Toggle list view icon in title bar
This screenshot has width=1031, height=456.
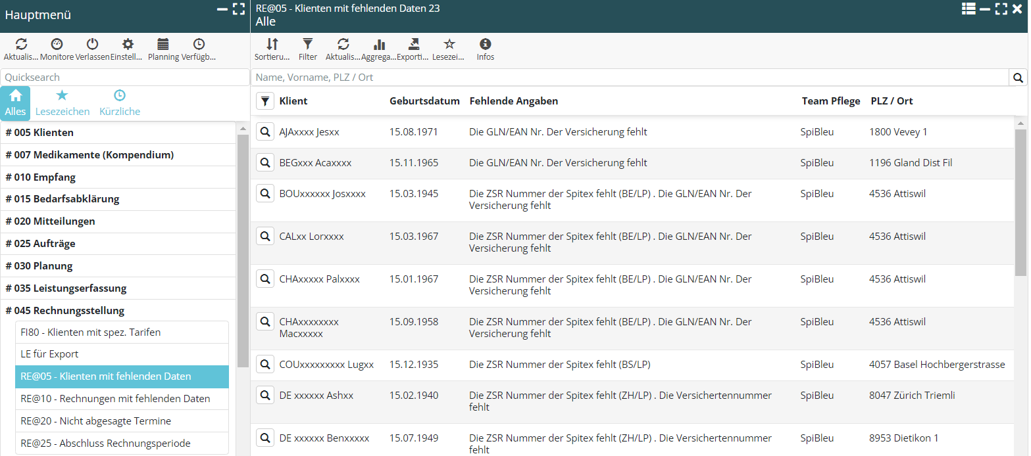tap(968, 9)
